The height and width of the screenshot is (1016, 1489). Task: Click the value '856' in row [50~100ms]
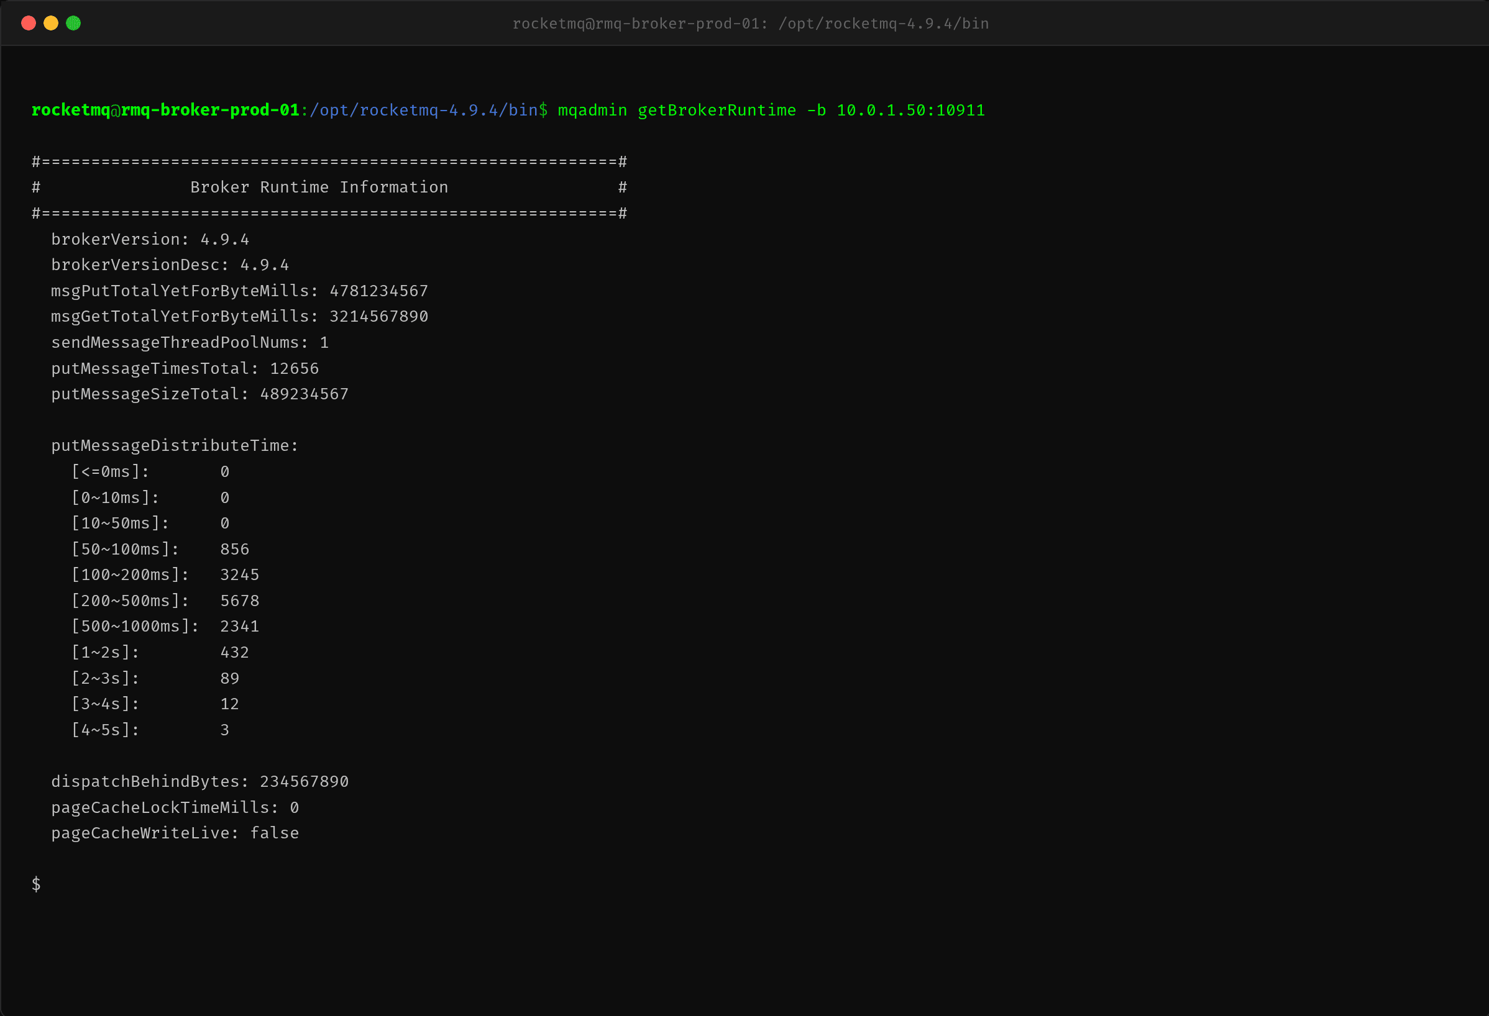(x=234, y=550)
